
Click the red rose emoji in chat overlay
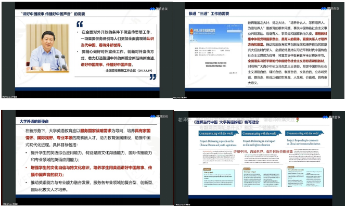pos(298,120)
